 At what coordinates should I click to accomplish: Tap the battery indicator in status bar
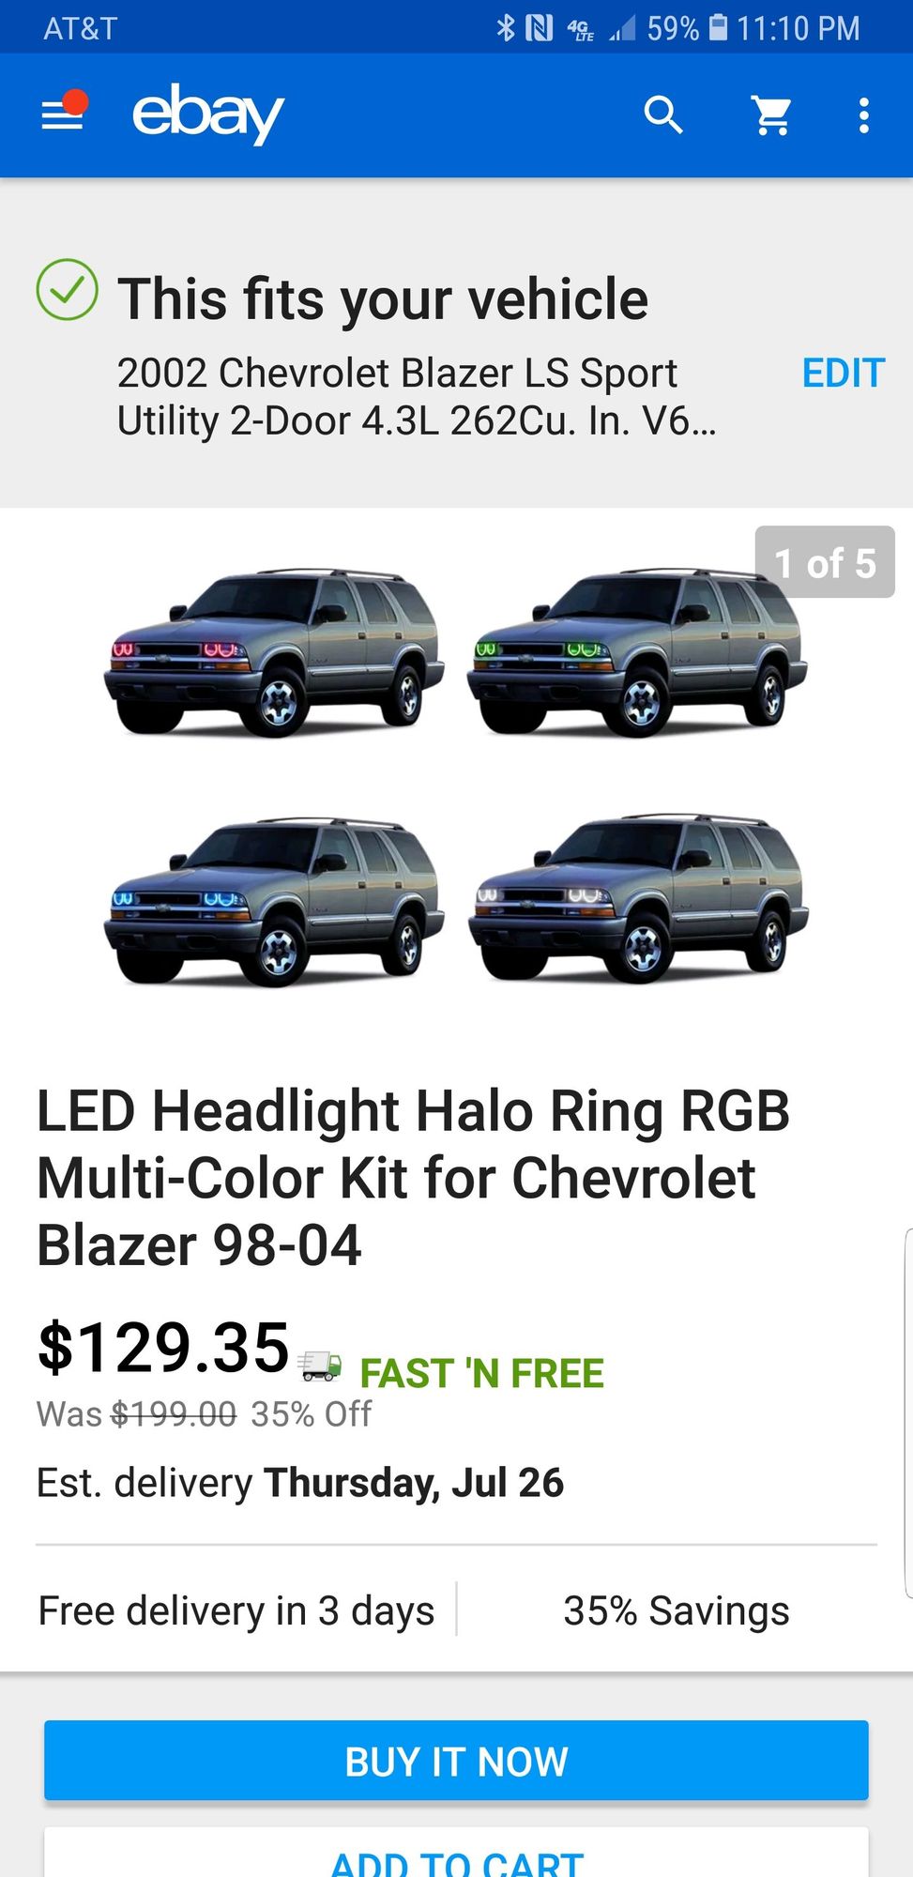pos(718,27)
